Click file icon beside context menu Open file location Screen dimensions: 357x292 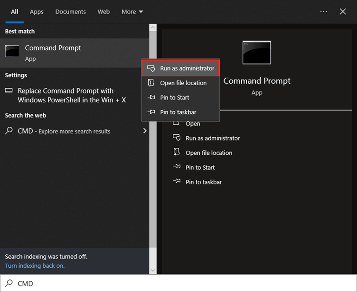[151, 83]
